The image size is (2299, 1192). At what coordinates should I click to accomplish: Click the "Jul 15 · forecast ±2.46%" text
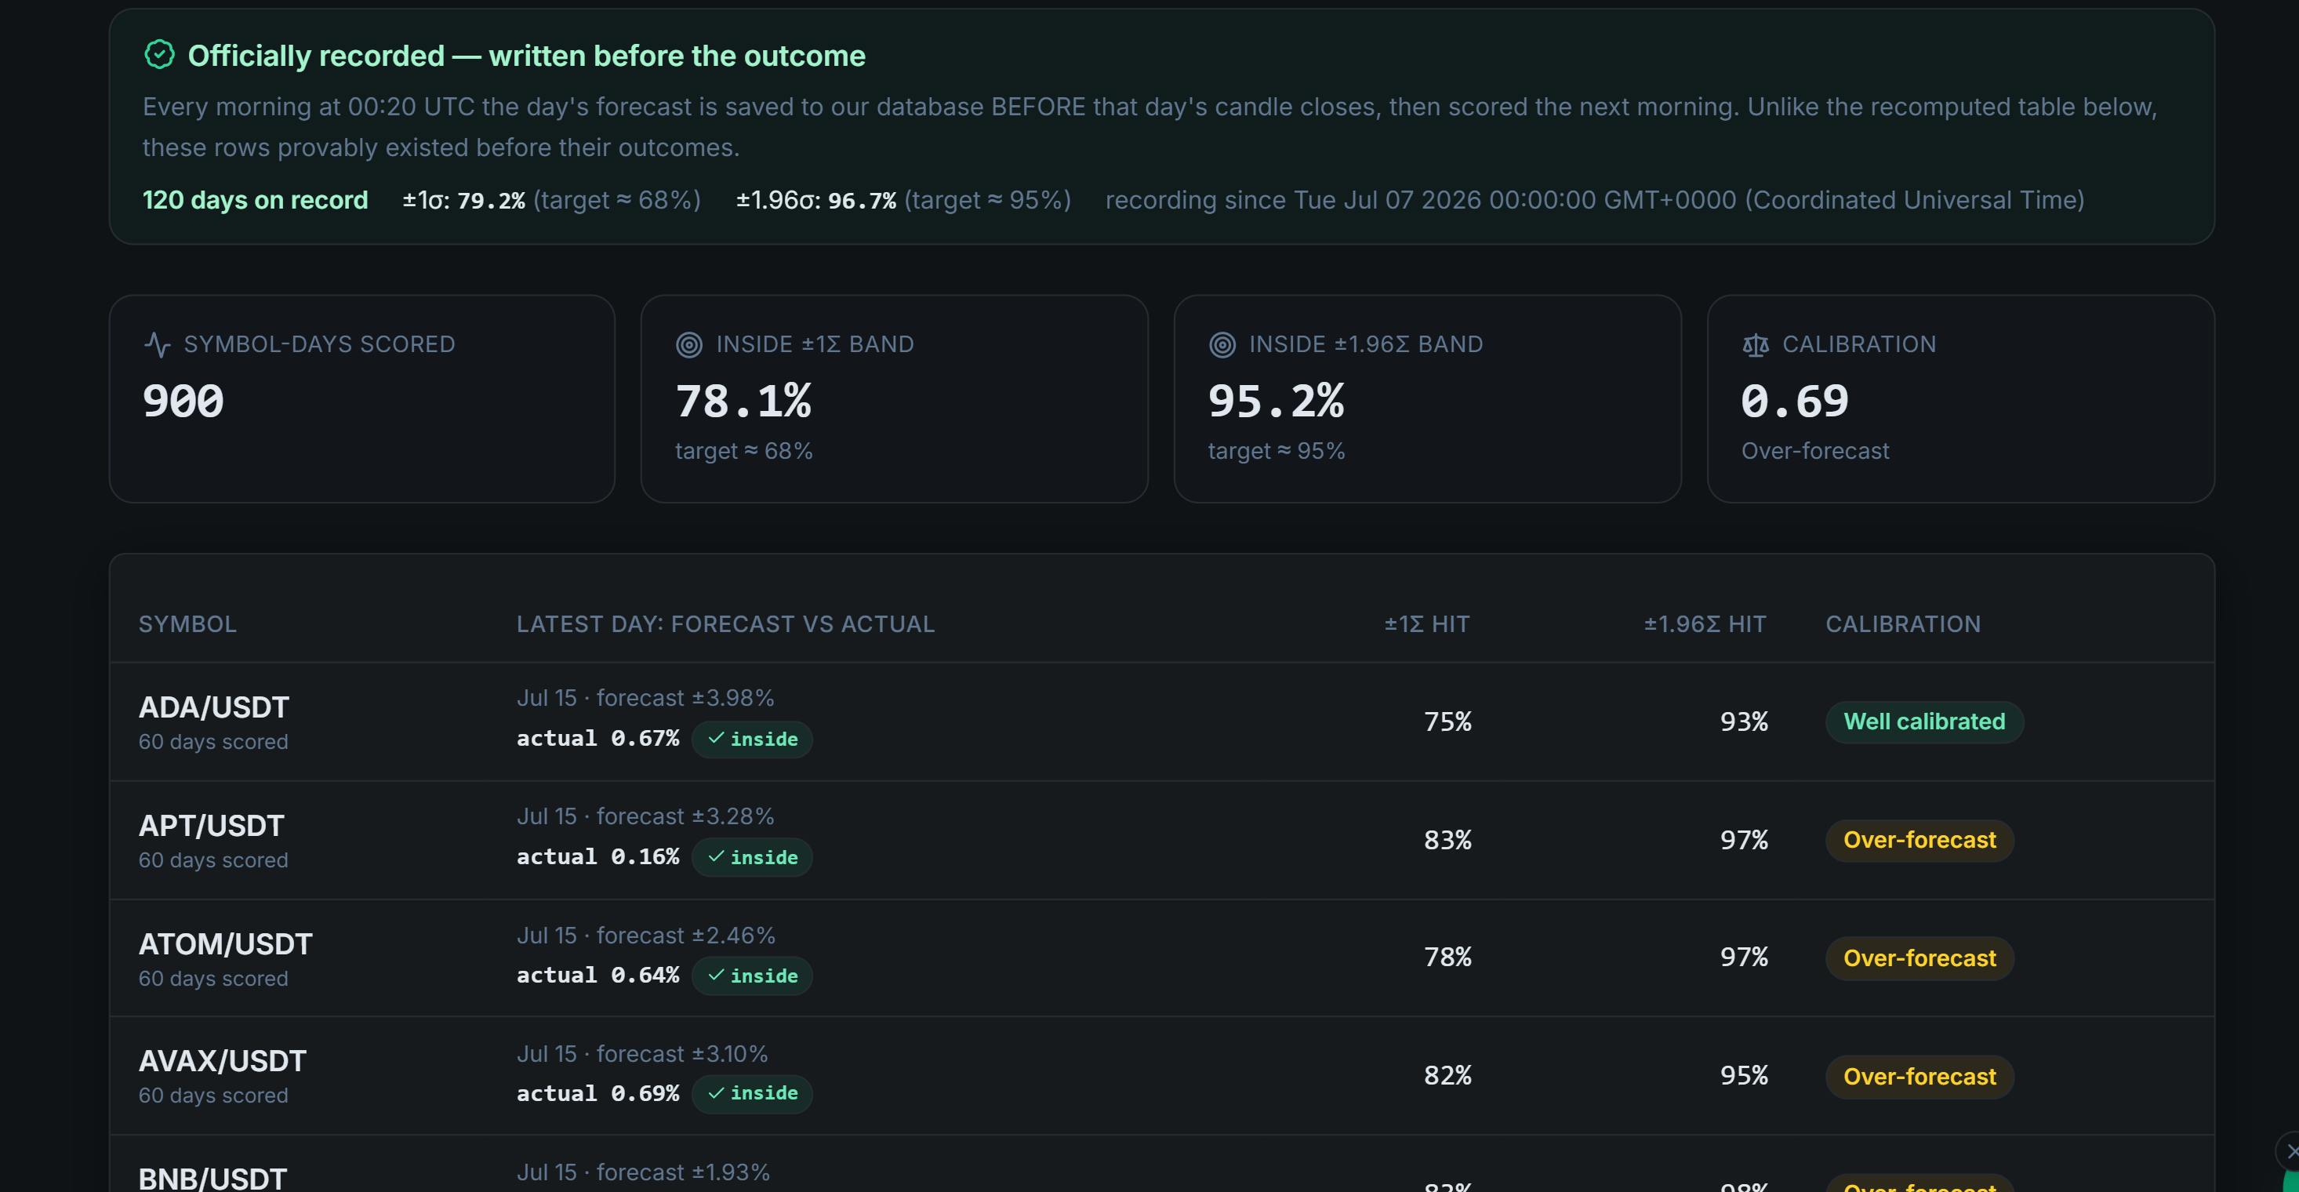pos(646,935)
